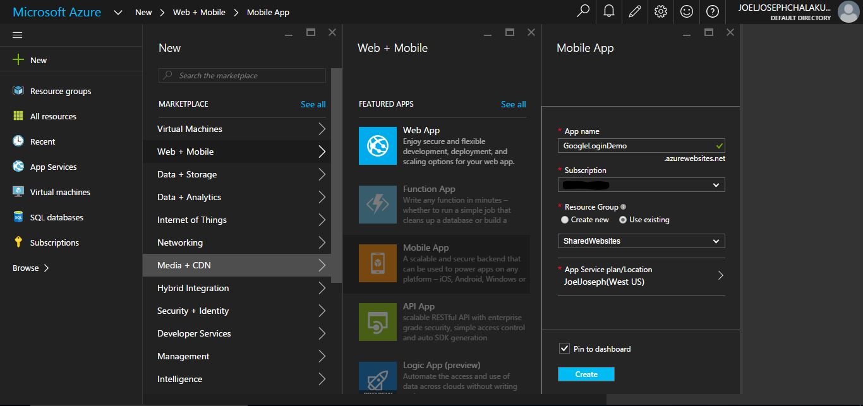The height and width of the screenshot is (406, 863).
Task: Click the Web App tile icon
Action: [378, 146]
